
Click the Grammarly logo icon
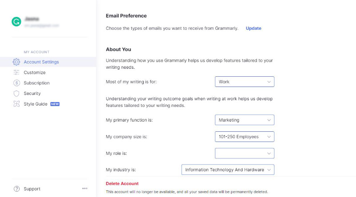(x=16, y=22)
